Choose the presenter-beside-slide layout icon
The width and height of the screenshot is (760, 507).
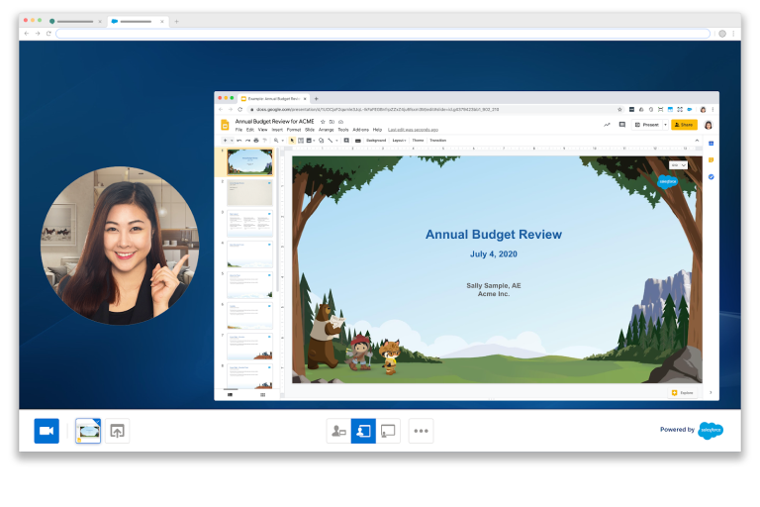tap(339, 431)
